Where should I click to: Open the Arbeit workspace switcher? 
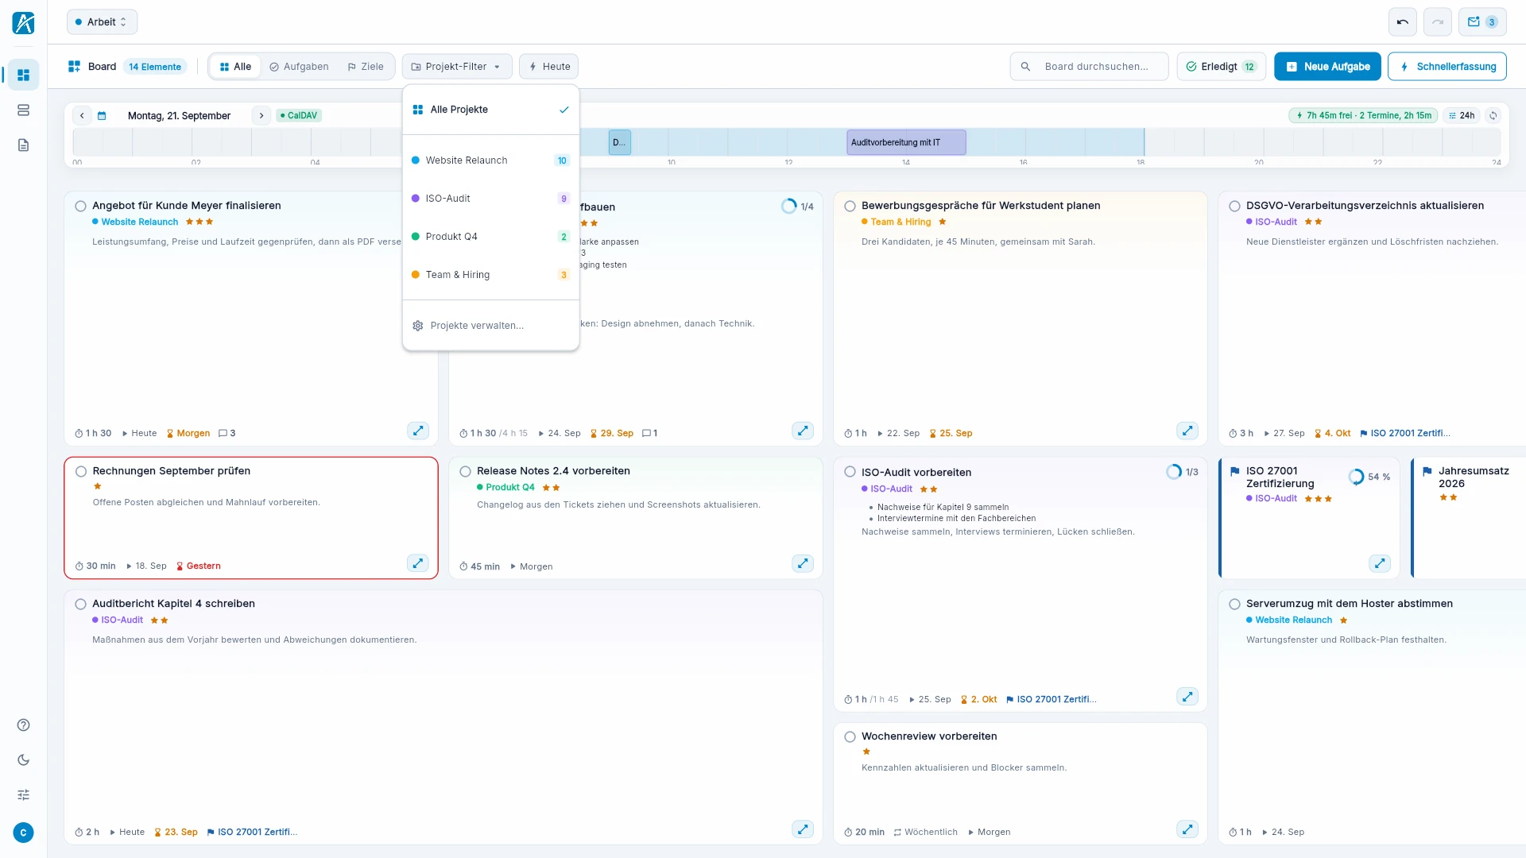(102, 22)
